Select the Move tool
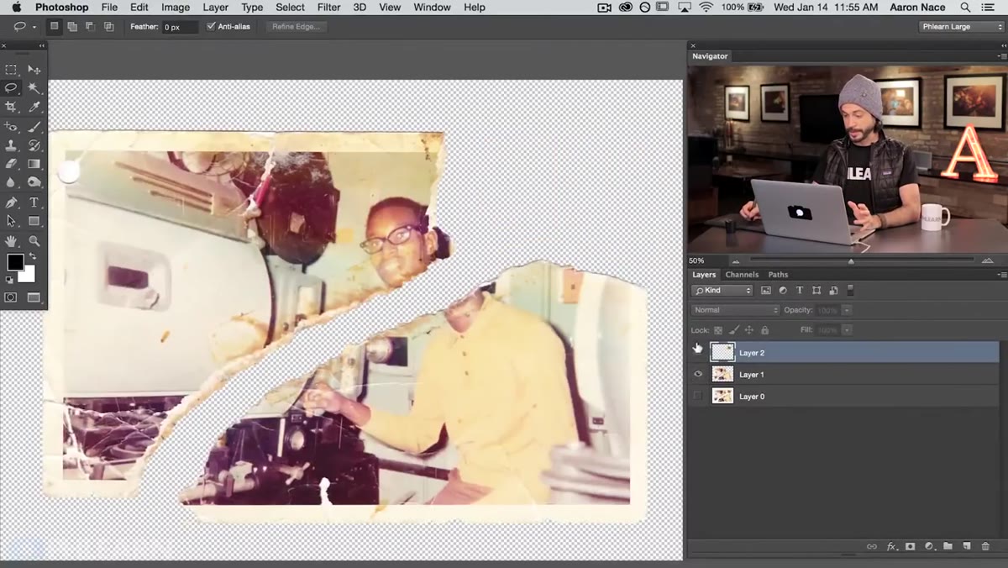 click(x=34, y=70)
